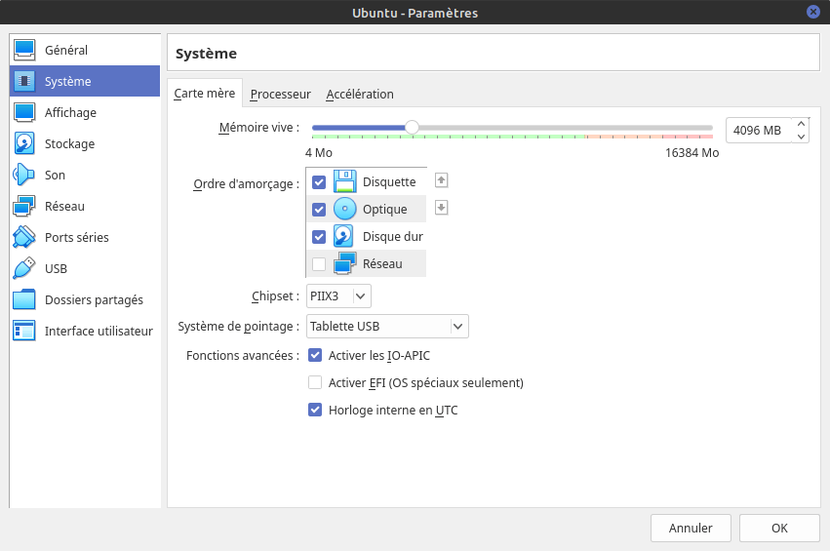Screen dimensions: 830x551
Task: Enable the Réseau boot checkbox
Action: [x=319, y=264]
